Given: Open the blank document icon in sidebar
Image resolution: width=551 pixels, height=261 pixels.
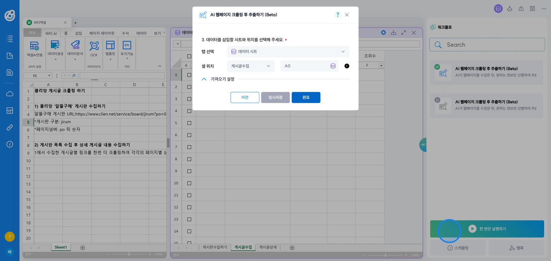Looking at the screenshot, I should click(10, 56).
